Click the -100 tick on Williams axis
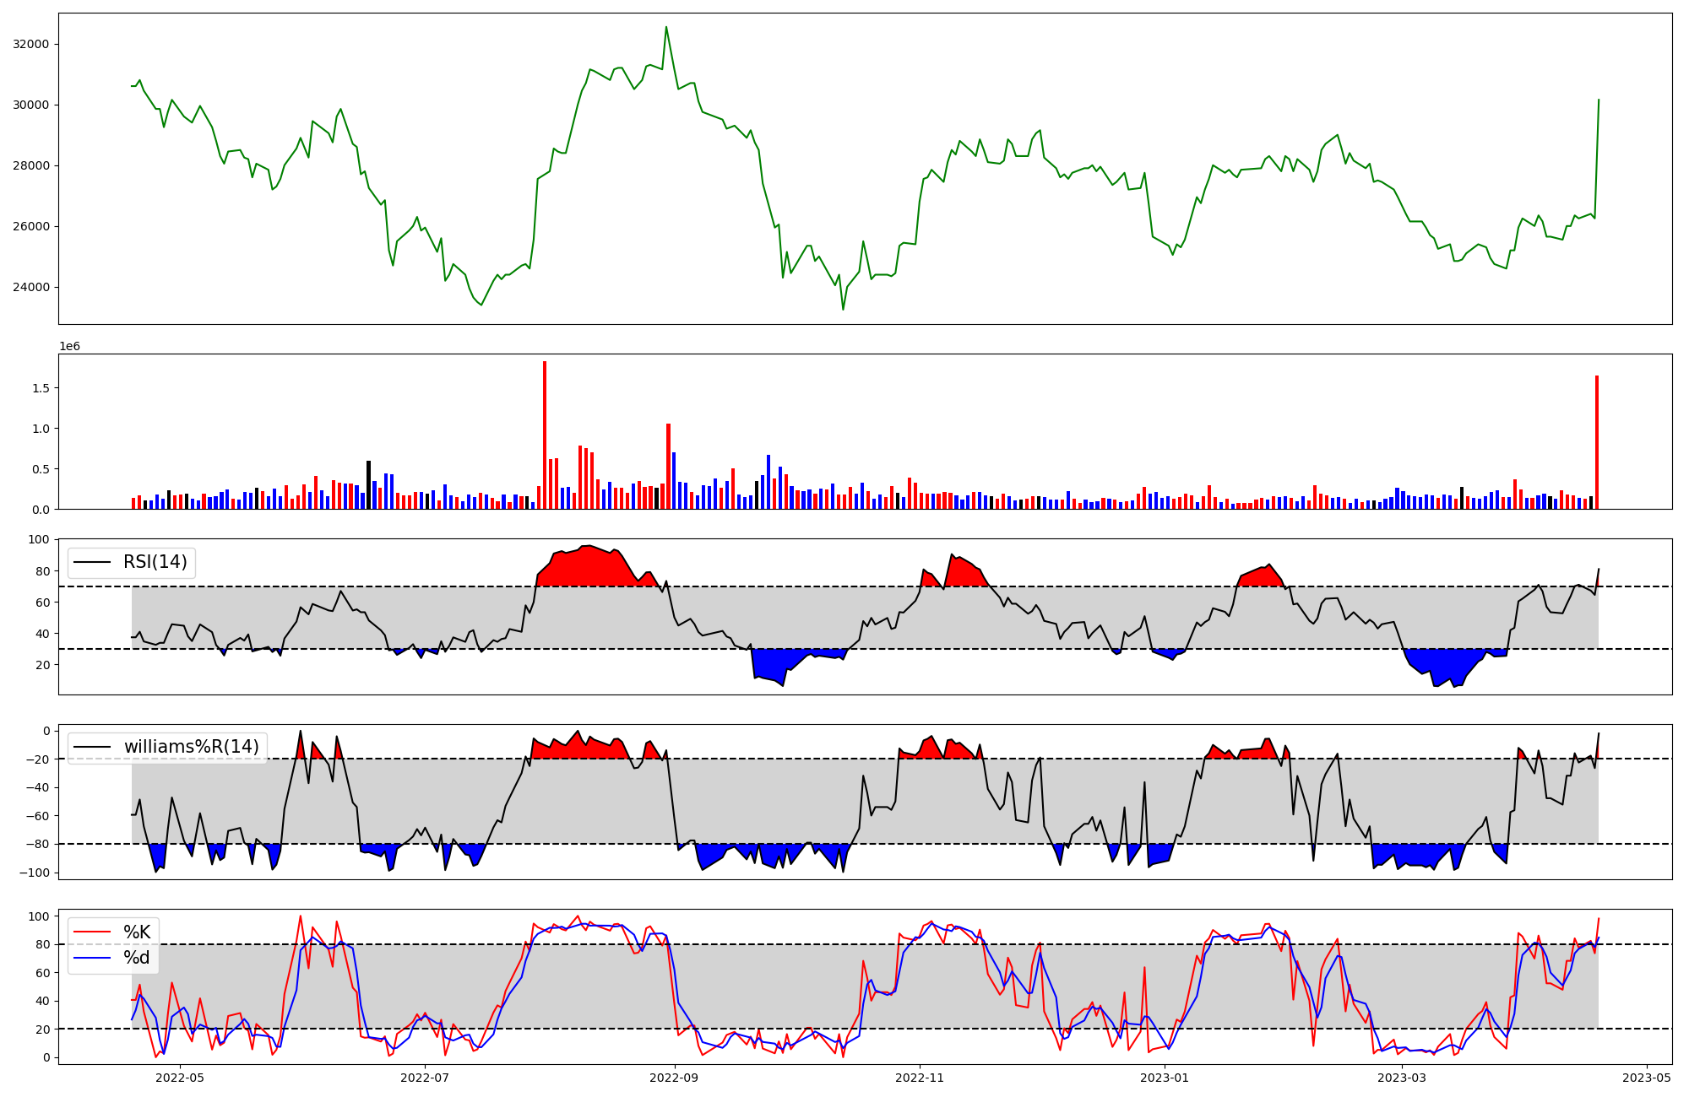1689x1097 pixels. 36,873
